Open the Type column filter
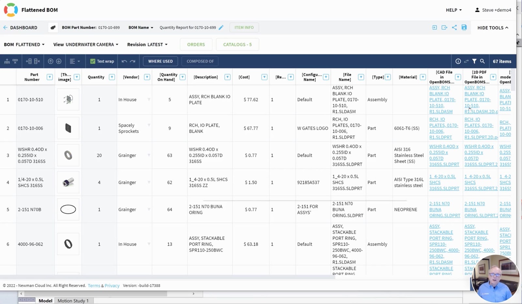 (388, 77)
